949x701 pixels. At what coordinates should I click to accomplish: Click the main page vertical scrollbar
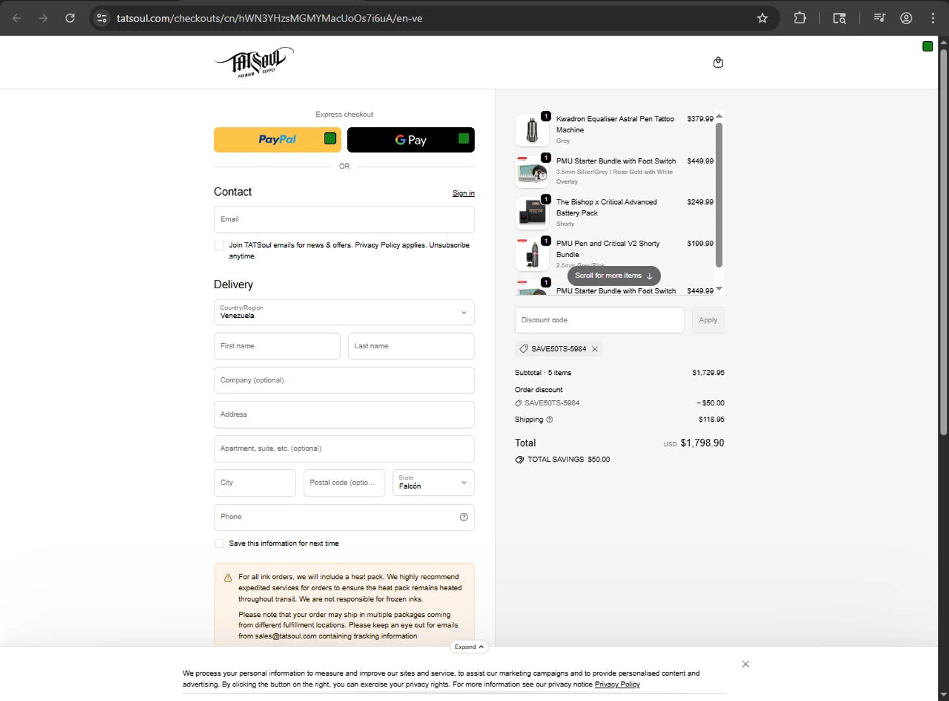943,241
